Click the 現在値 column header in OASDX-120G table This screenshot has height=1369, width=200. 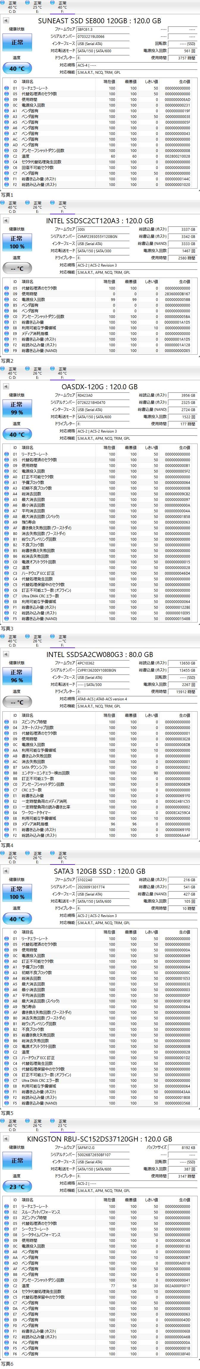[109, 447]
